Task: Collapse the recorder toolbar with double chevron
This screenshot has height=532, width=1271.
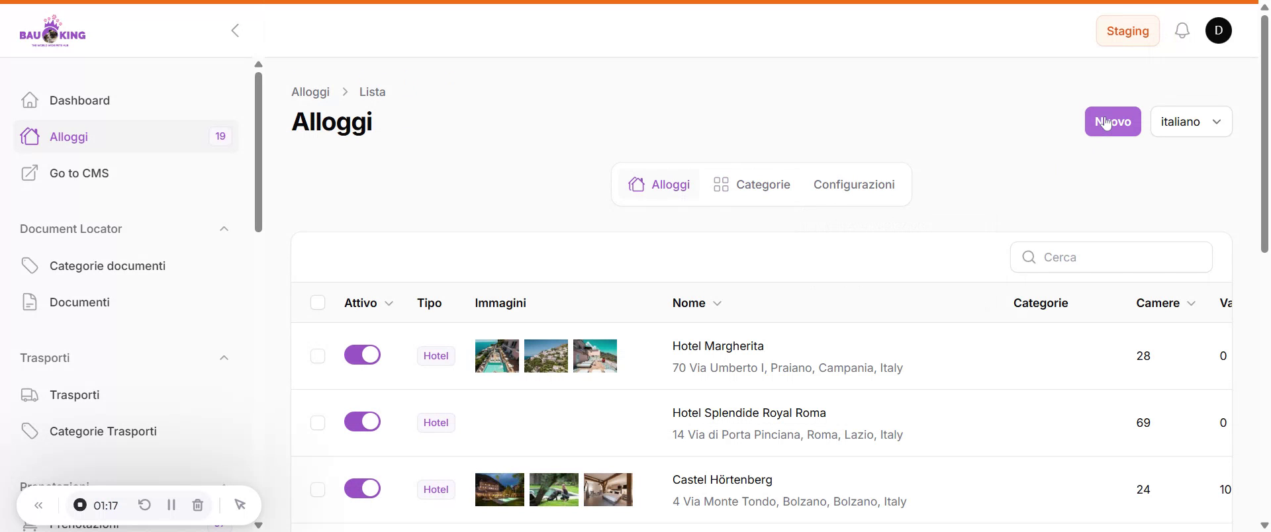Action: [38, 506]
